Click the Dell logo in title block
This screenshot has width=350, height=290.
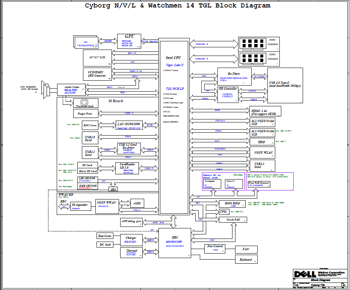[305, 274]
